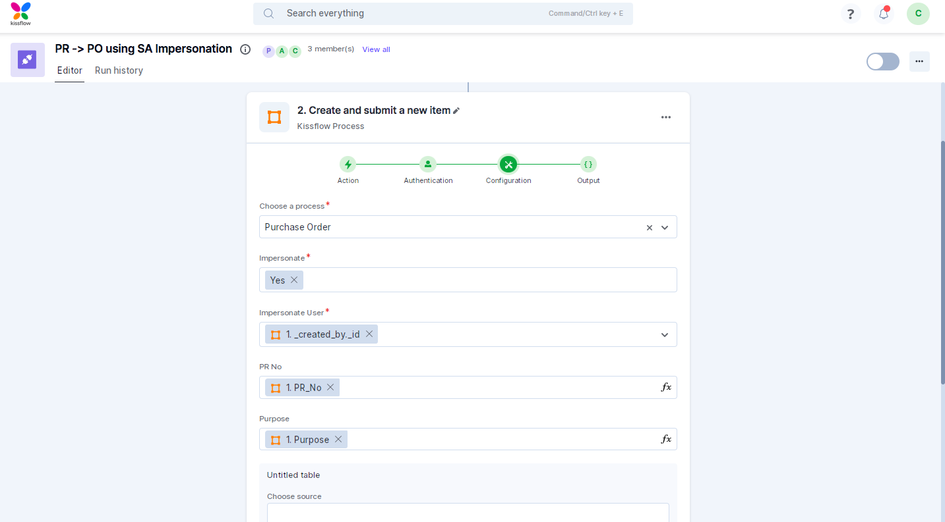Viewport: 945px width, 522px height.
Task: Remove the PR_No tag
Action: point(330,387)
